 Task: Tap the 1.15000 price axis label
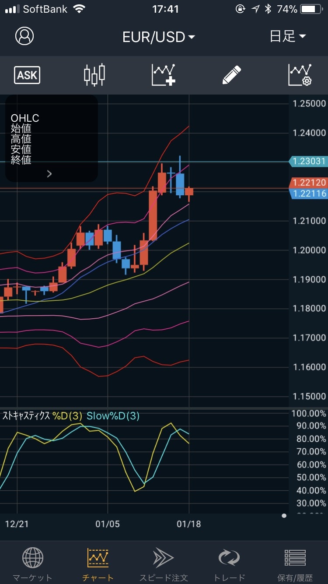pyautogui.click(x=309, y=396)
